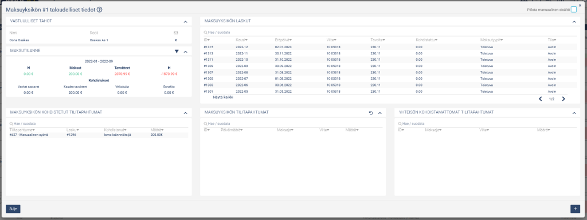Sort invoices by Kausi column
Image resolution: width=587 pixels, height=220 pixels.
click(x=242, y=40)
